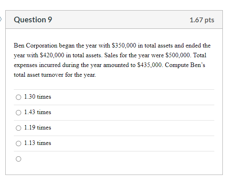The height and width of the screenshot is (177, 233).
Task: Click the "Ben Corporation" text in the prompt
Action: [35, 45]
